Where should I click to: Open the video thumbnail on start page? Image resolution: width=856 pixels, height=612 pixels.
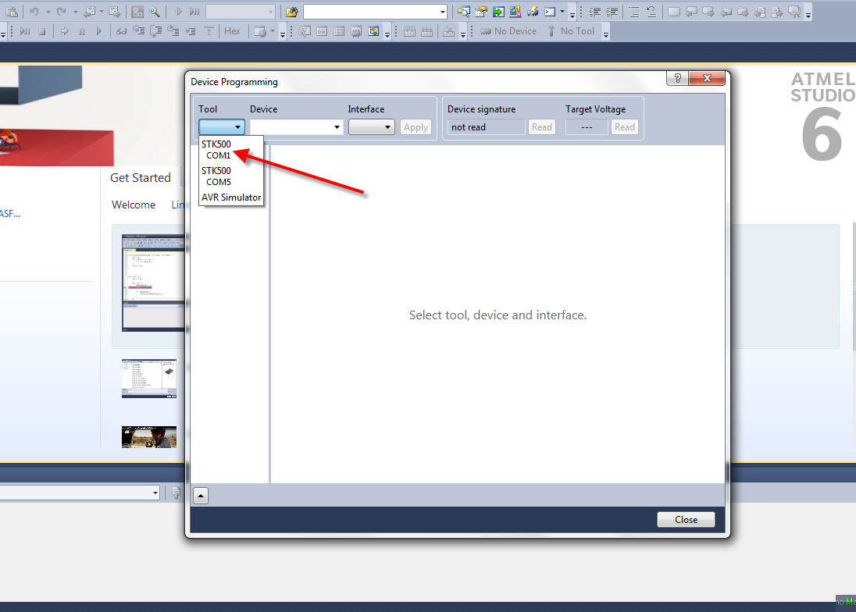click(149, 437)
